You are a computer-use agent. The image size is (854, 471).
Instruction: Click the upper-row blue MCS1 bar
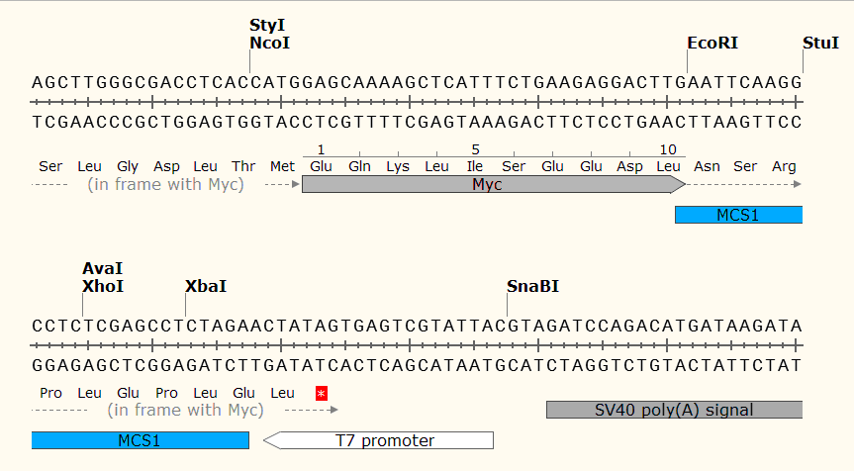pos(738,215)
